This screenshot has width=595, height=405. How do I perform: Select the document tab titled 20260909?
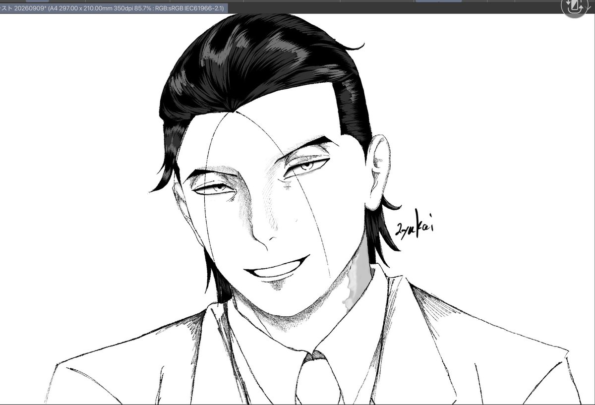tap(113, 8)
